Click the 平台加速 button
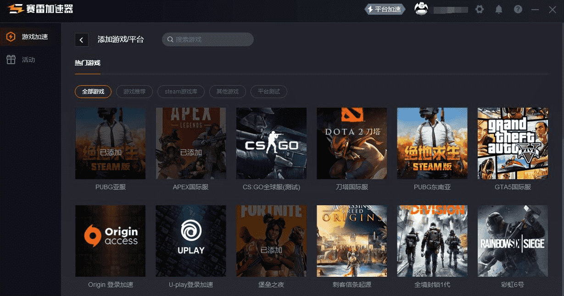The width and height of the screenshot is (564, 296). coord(385,9)
